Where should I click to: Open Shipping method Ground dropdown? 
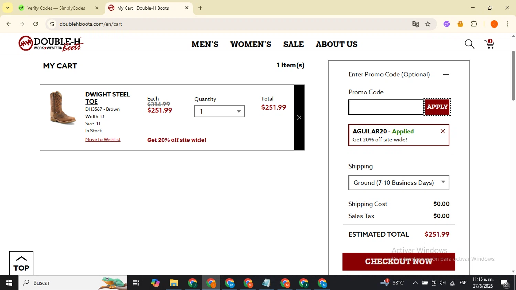click(x=399, y=183)
